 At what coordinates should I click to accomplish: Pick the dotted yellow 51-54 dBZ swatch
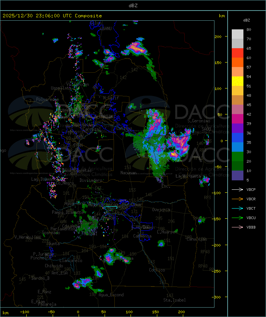click(x=237, y=81)
